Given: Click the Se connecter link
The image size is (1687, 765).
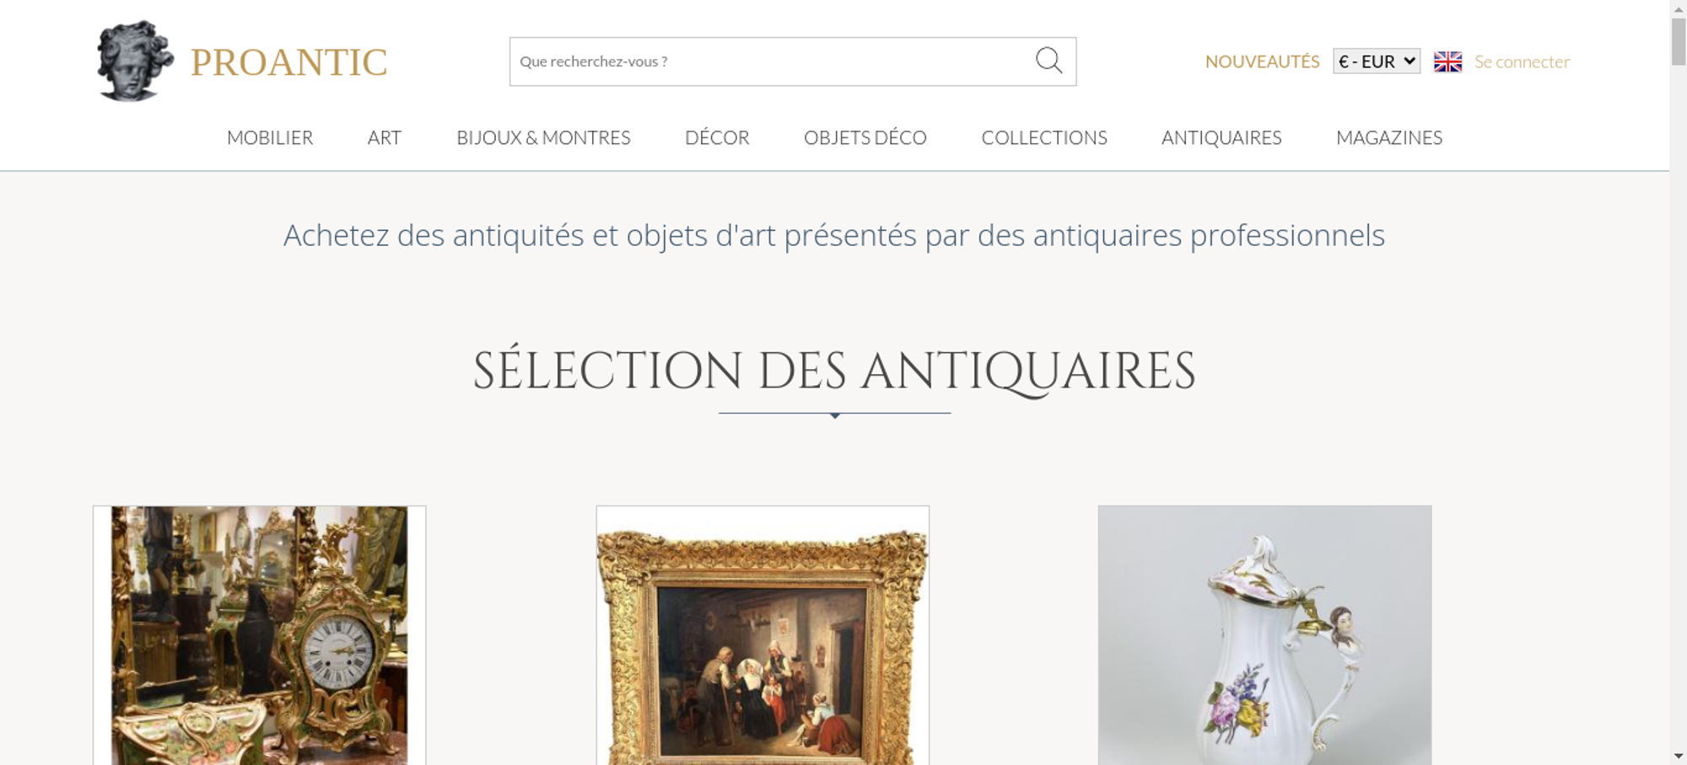Looking at the screenshot, I should tap(1522, 62).
